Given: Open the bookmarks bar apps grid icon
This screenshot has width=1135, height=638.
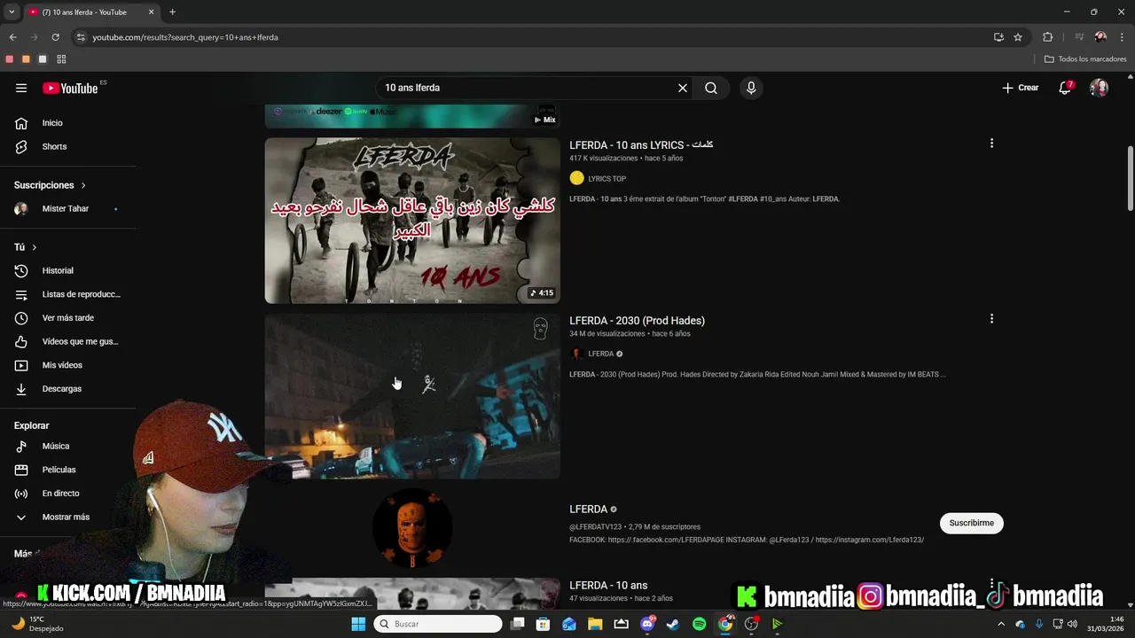Looking at the screenshot, I should pyautogui.click(x=61, y=59).
